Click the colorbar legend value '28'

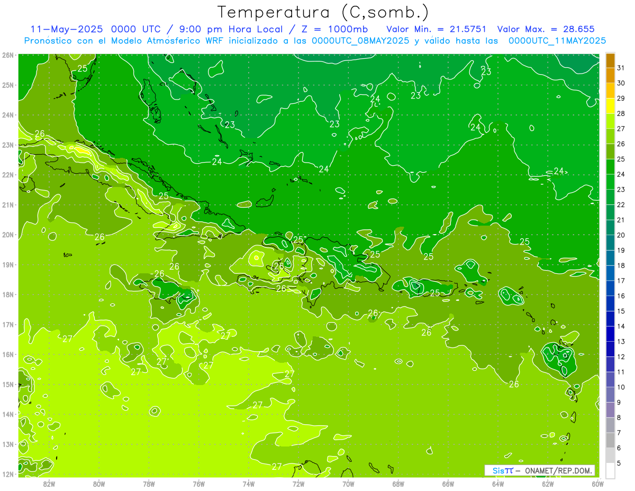point(621,113)
